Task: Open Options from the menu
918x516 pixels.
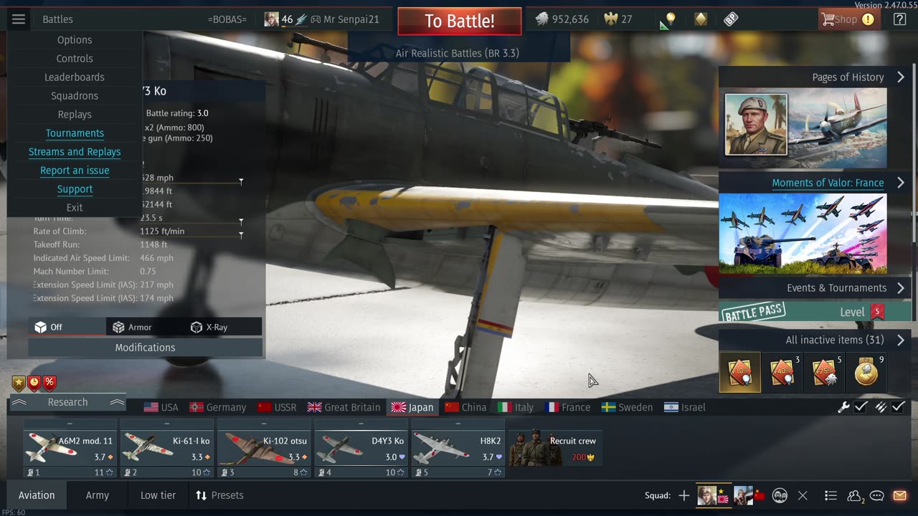Action: 75,40
